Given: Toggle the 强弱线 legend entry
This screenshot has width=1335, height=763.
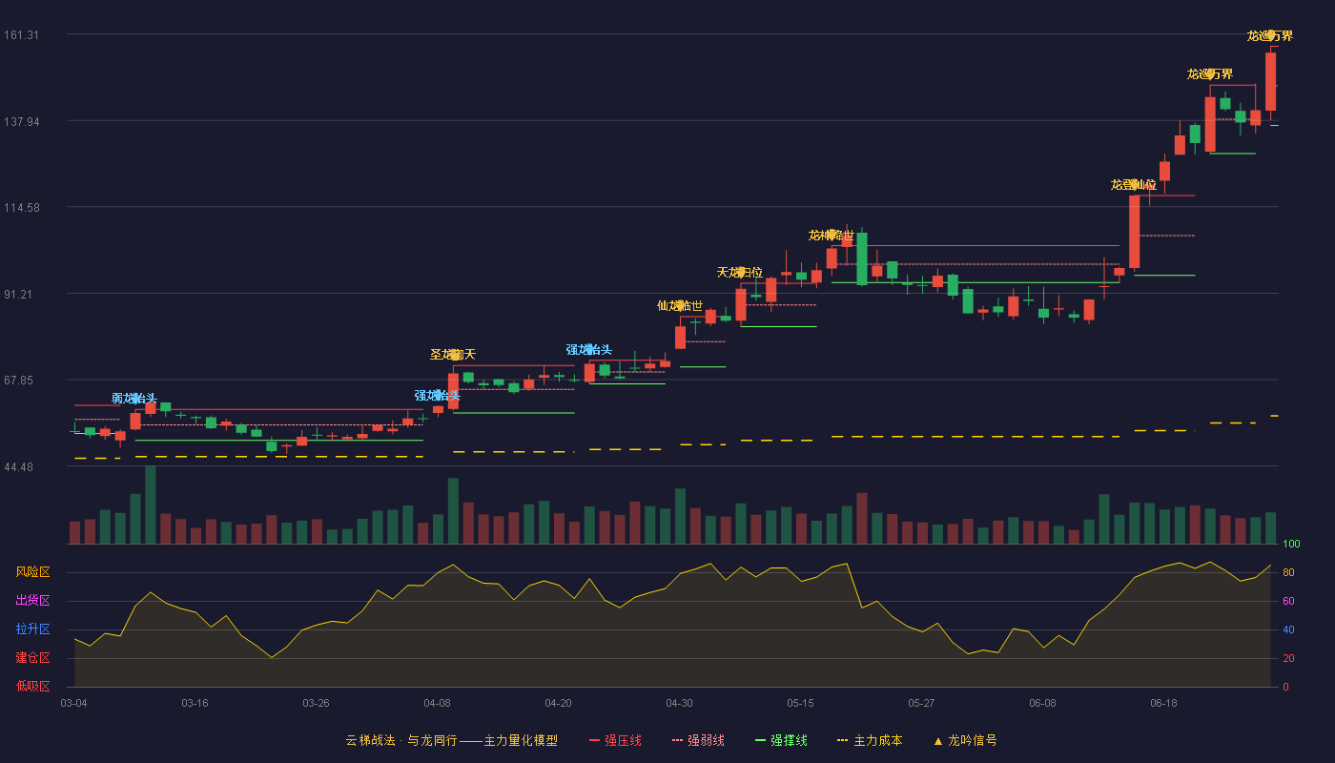Looking at the screenshot, I should pyautogui.click(x=698, y=740).
